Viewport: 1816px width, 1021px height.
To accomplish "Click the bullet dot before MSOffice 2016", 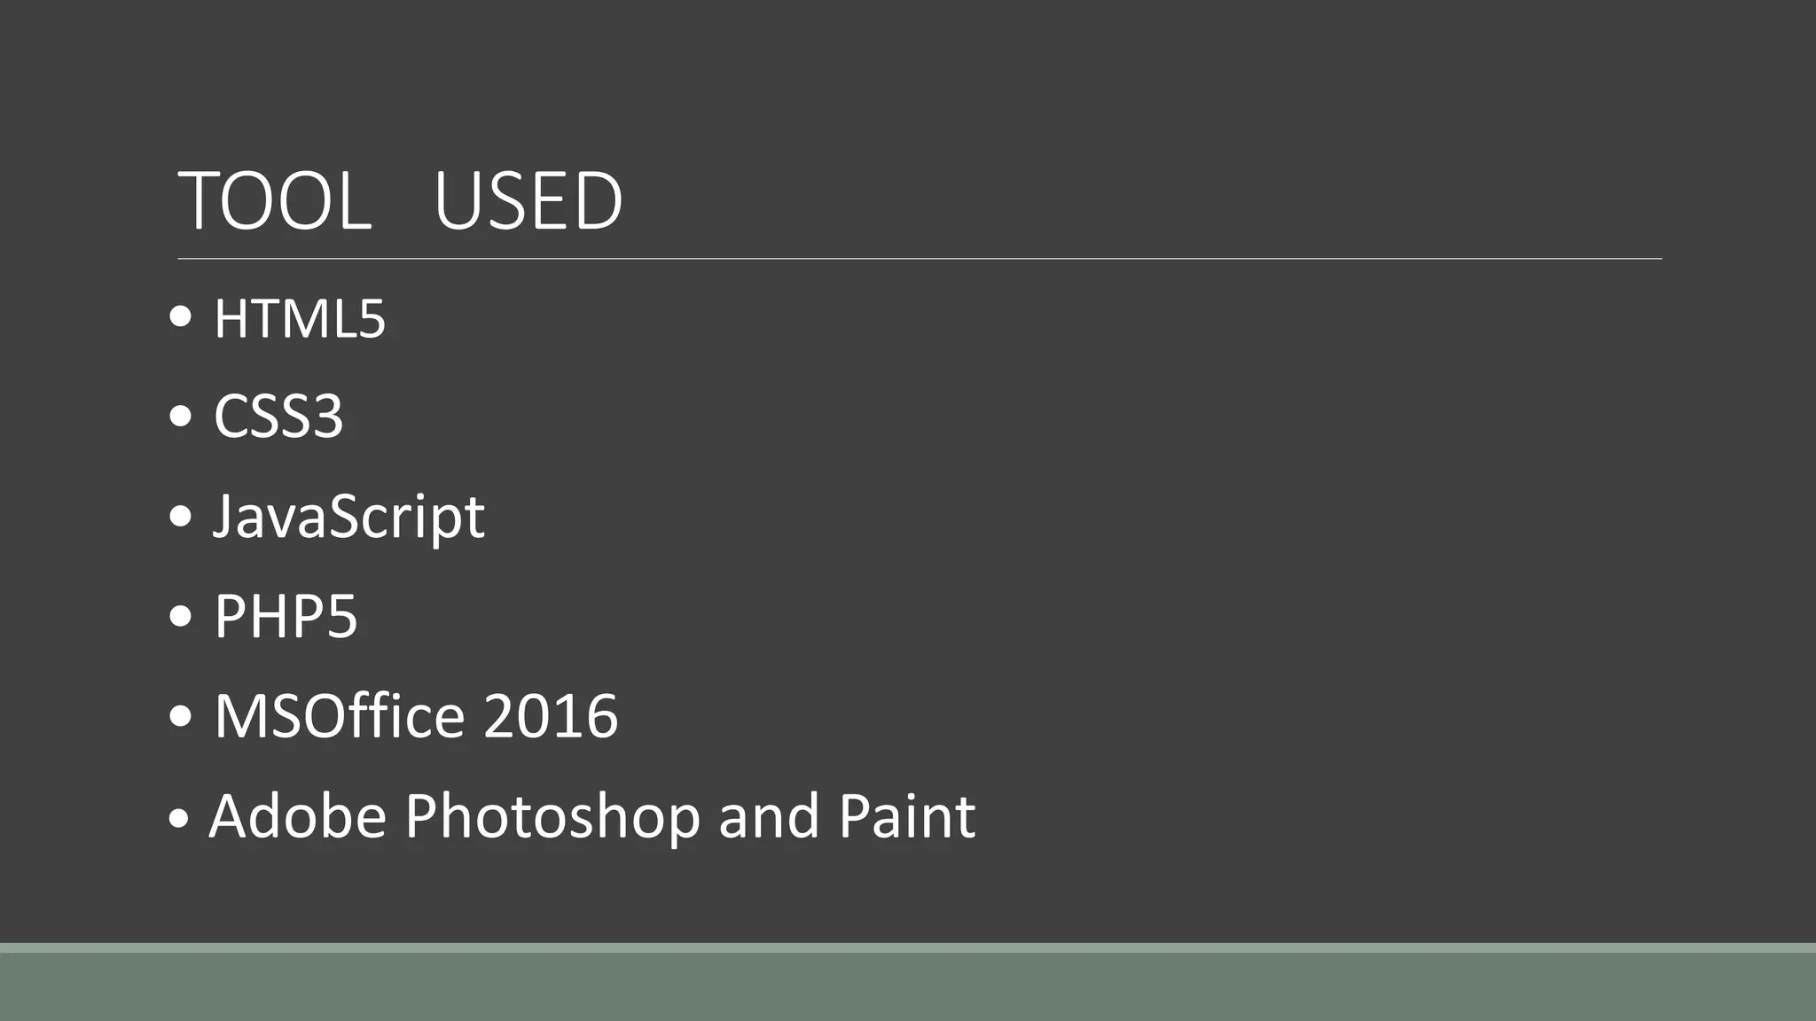I will click(x=180, y=715).
